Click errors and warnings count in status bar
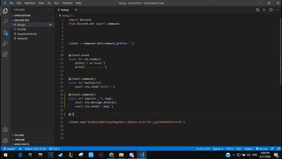The image size is (282, 159). click(54, 149)
